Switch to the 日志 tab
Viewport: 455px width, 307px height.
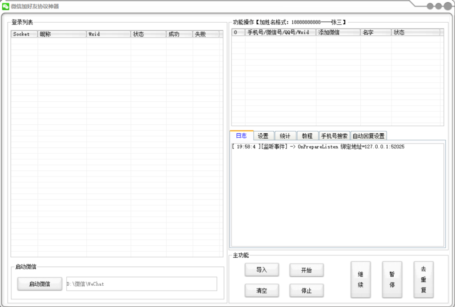[x=241, y=136]
